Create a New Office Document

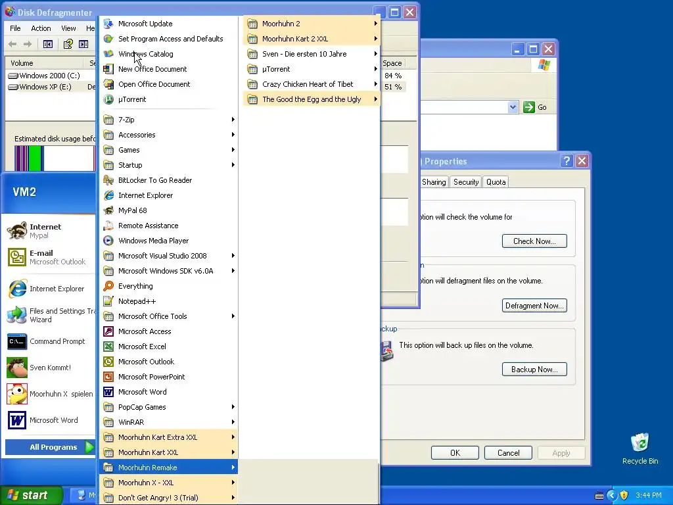(168, 68)
